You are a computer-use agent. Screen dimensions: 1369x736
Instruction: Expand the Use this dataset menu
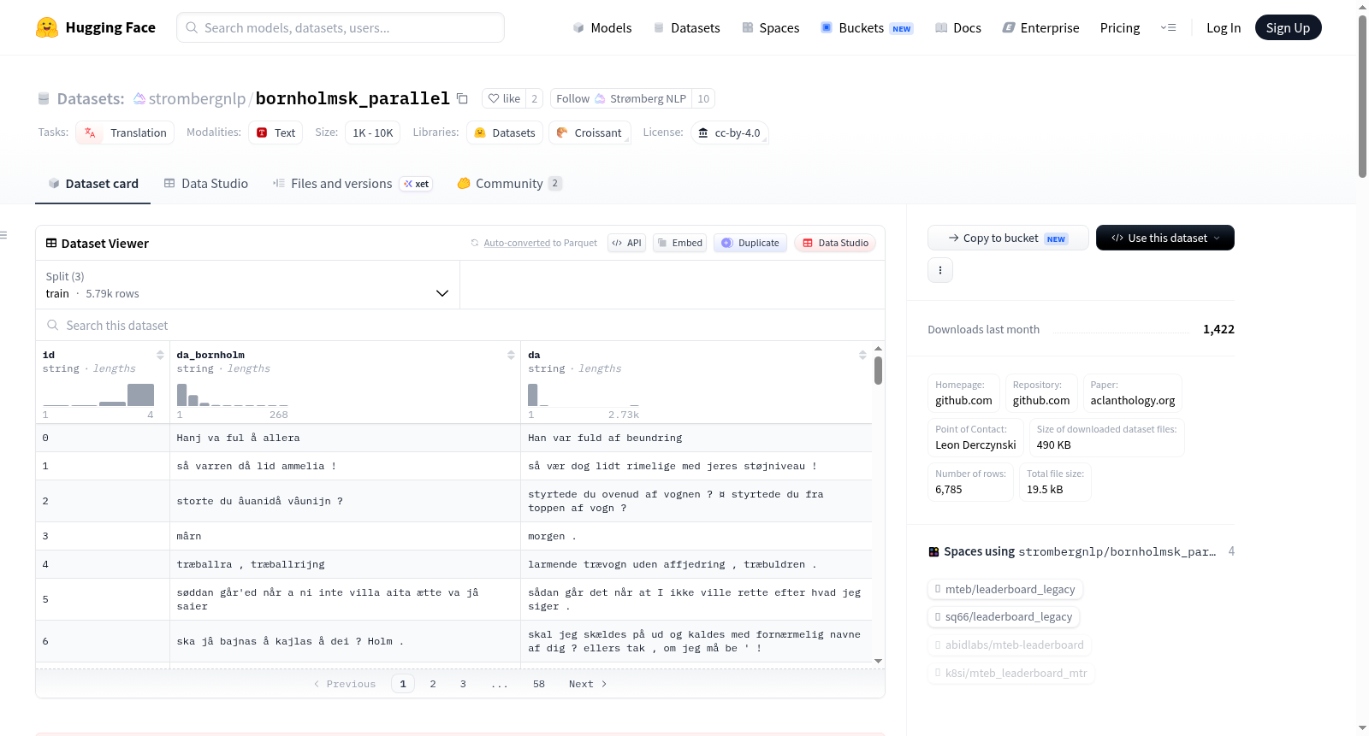(1165, 238)
